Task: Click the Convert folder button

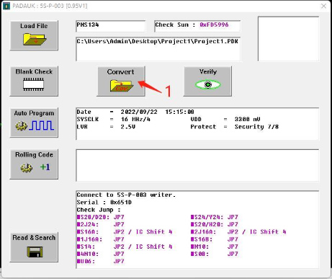Action: pos(121,81)
